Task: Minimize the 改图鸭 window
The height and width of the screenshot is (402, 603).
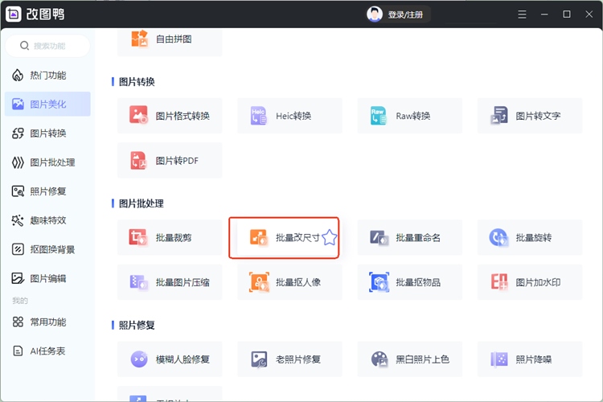Action: (x=544, y=14)
